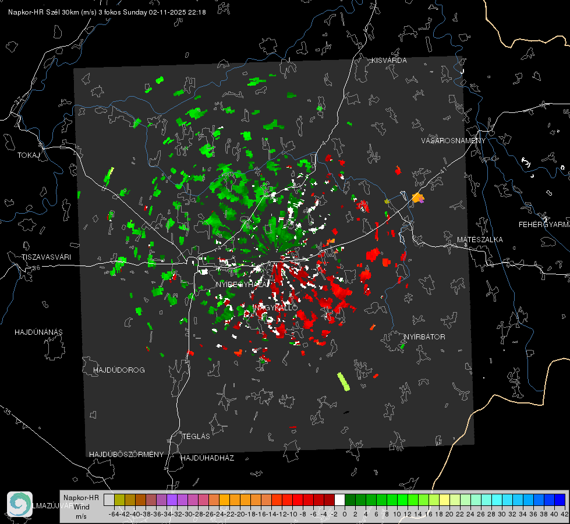The height and width of the screenshot is (524, 570).
Task: Select the orange swatch between -24 and -22
Action: [x=224, y=500]
